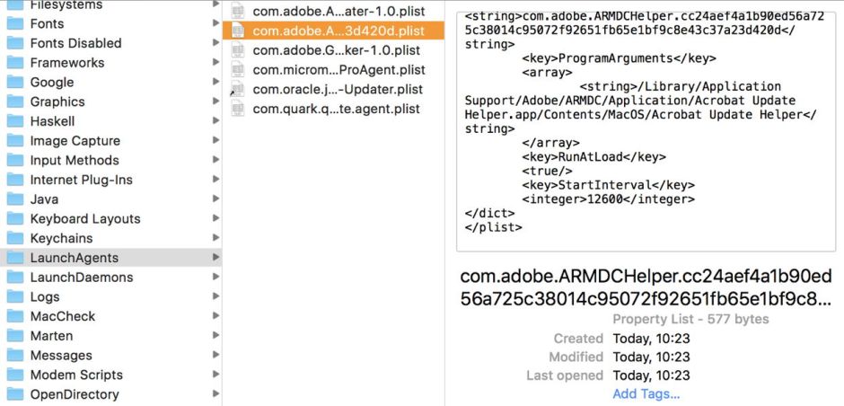Click the Last opened date Today, 10:23
This screenshot has width=844, height=406.
tap(651, 375)
